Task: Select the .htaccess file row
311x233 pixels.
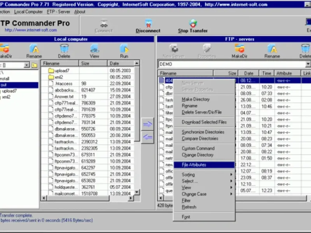Action: point(87,83)
